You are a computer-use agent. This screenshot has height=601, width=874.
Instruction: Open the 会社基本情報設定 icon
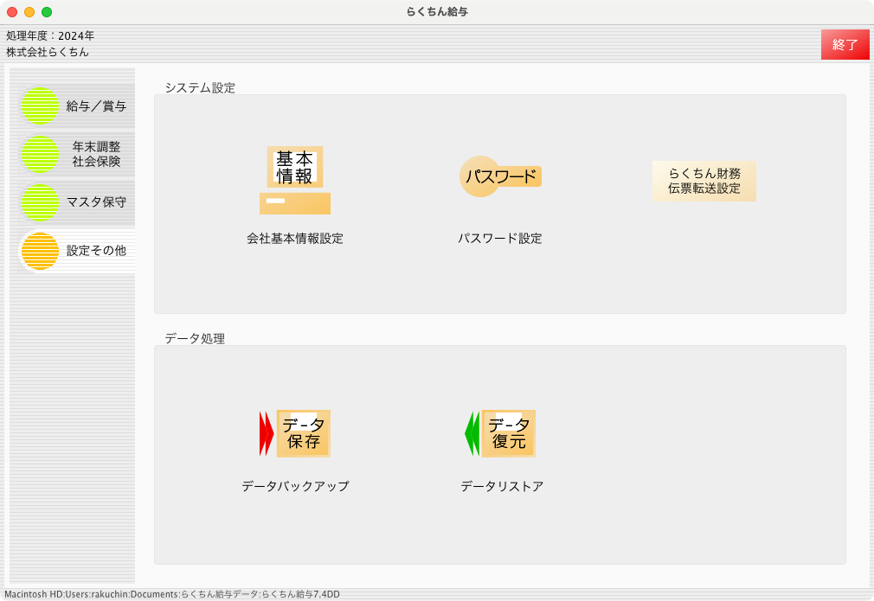pyautogui.click(x=295, y=180)
